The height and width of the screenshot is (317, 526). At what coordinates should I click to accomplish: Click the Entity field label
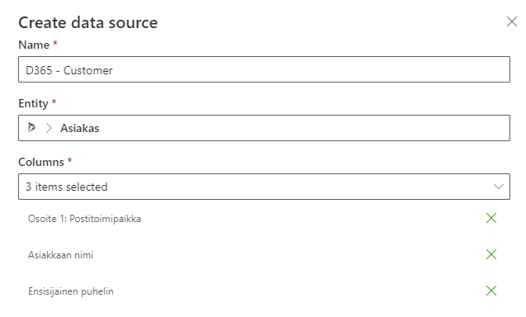tap(33, 103)
